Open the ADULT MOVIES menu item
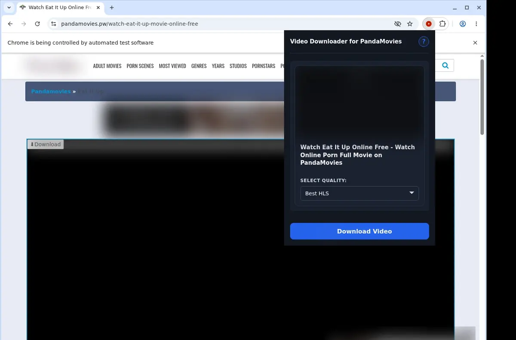This screenshot has width=516, height=340. pos(107,66)
